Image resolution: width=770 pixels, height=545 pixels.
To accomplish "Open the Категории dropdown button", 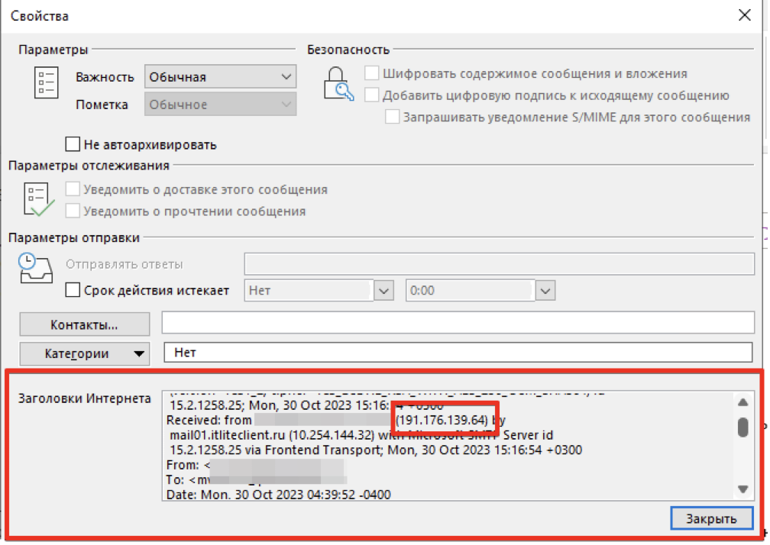I will (84, 353).
